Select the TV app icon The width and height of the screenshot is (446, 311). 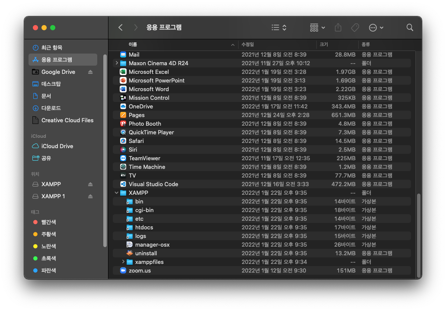123,175
